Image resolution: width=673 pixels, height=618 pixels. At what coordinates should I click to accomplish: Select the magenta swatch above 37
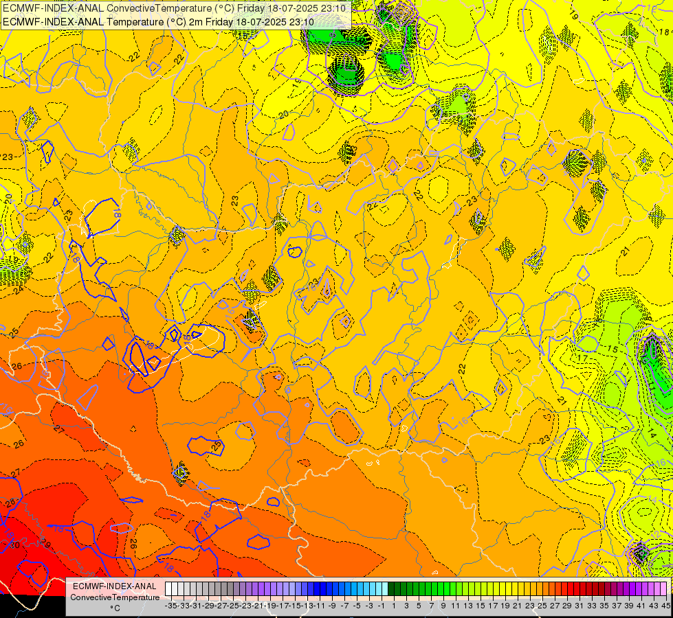pos(614,588)
